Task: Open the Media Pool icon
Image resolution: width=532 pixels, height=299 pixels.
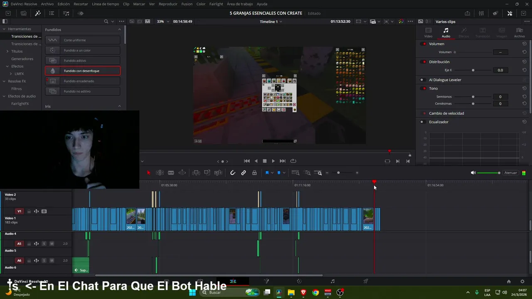Action: coord(24,13)
